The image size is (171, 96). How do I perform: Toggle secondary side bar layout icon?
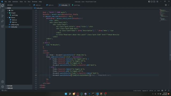click(154, 2)
